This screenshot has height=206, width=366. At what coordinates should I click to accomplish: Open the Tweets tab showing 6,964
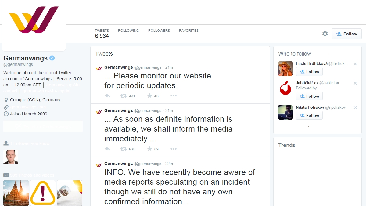point(102,34)
